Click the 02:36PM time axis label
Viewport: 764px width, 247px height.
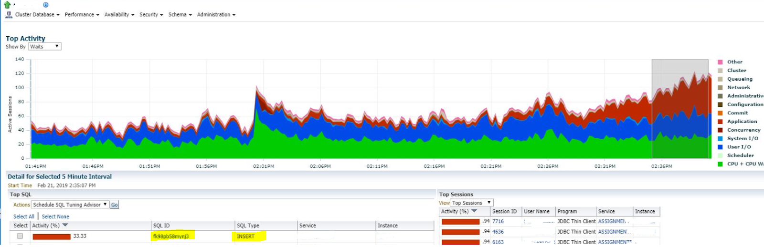point(661,166)
